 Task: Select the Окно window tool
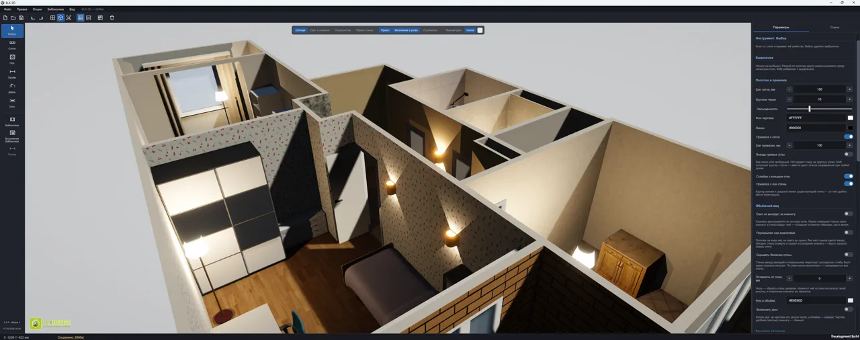coord(12,103)
